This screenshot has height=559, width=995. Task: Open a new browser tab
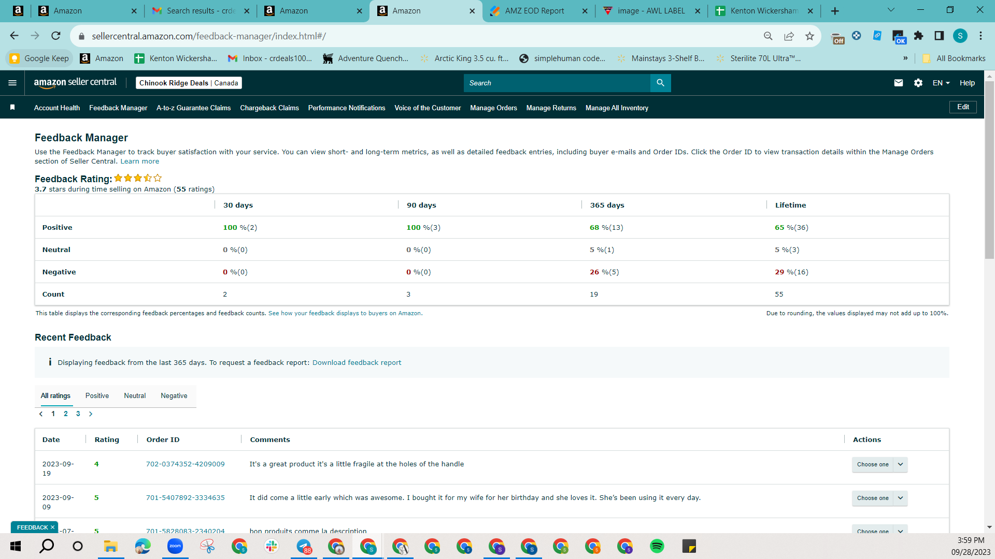(835, 11)
